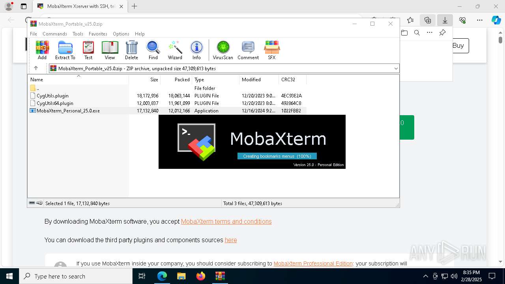Open the volume control tray icon

point(454,276)
